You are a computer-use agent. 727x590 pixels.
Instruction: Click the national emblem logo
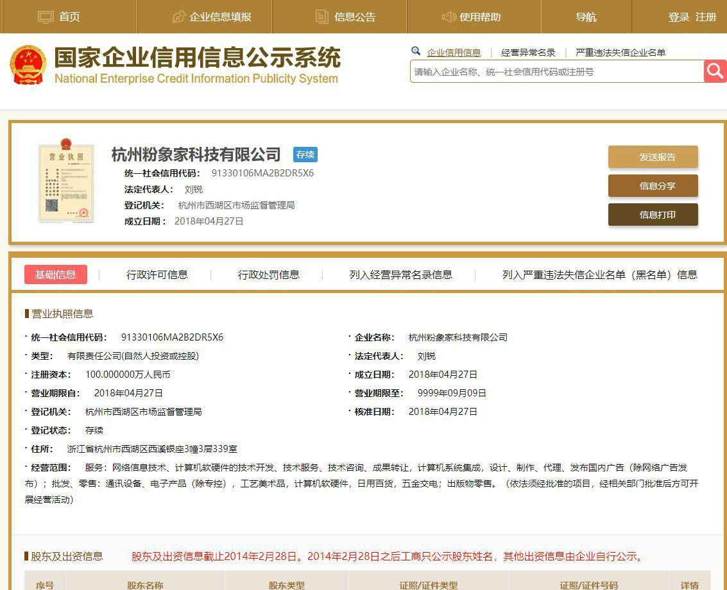(x=28, y=65)
